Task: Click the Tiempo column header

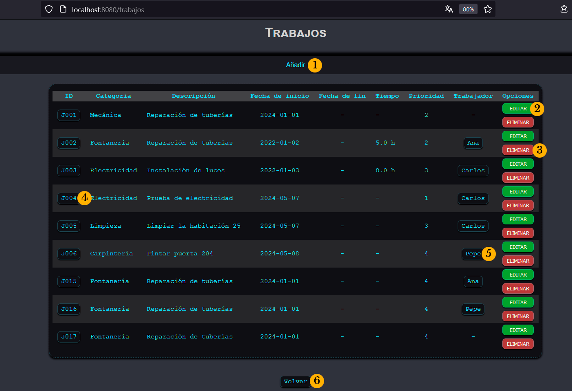Action: tap(387, 96)
